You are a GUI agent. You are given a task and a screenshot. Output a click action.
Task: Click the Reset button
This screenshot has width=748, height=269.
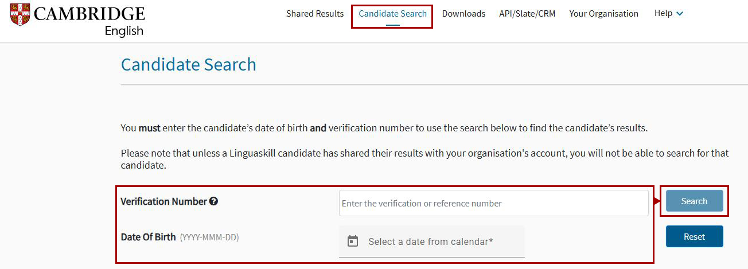(x=694, y=236)
